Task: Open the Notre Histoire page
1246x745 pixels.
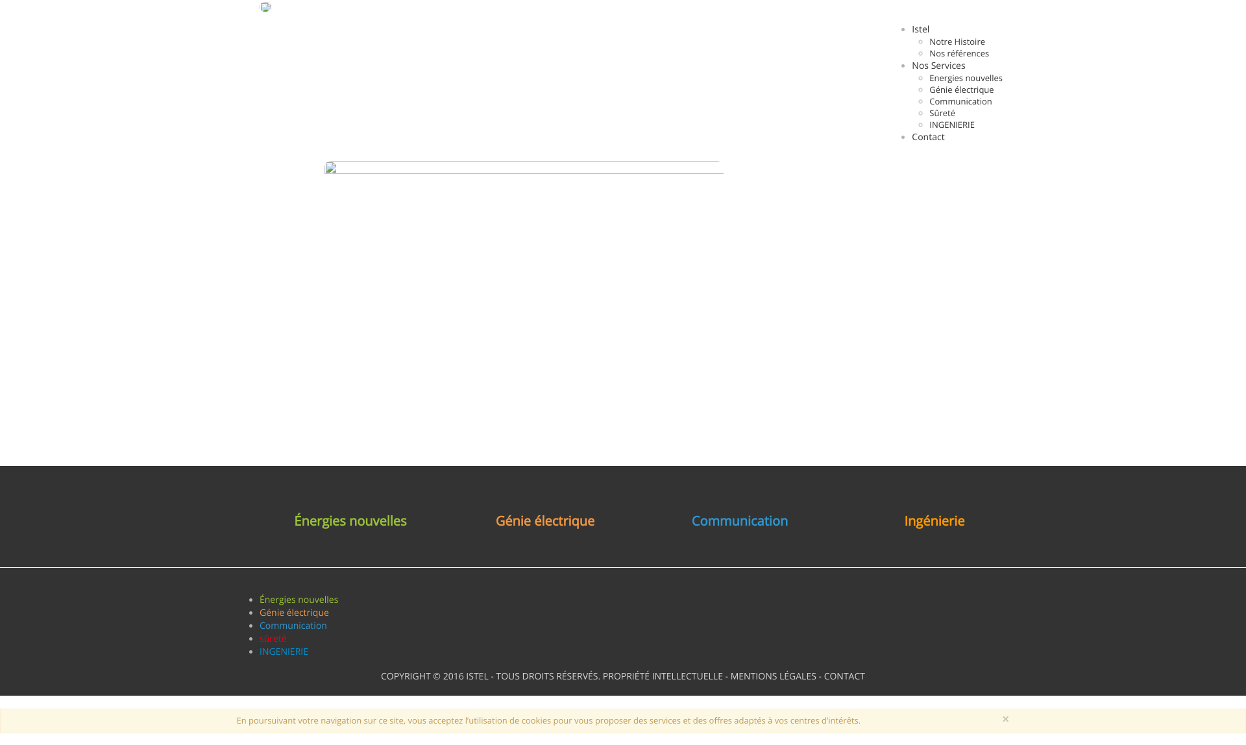Action: pos(957,42)
